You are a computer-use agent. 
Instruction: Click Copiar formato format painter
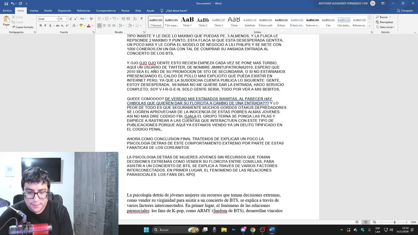23,27
